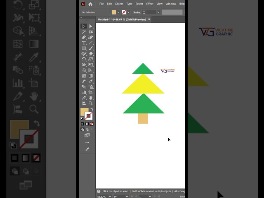The height and width of the screenshot is (198, 264).
Task: Select the Eraser tool
Action: coord(91,54)
